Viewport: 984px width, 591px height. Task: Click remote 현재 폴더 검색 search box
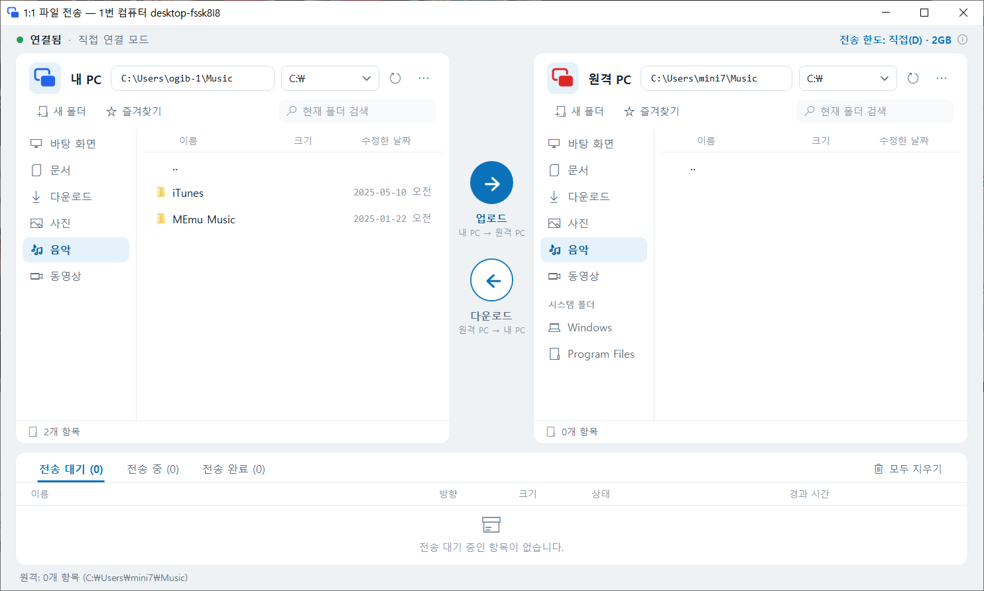875,111
